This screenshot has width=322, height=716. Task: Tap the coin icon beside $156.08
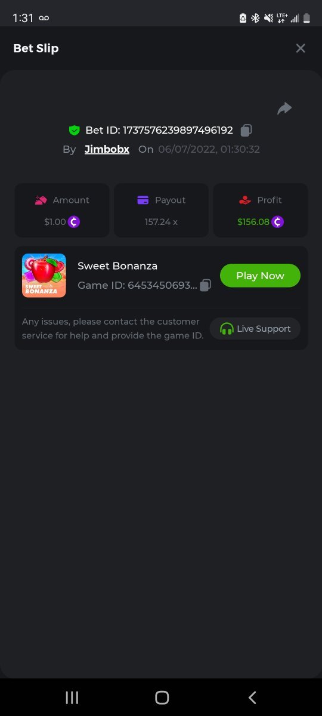pos(277,222)
